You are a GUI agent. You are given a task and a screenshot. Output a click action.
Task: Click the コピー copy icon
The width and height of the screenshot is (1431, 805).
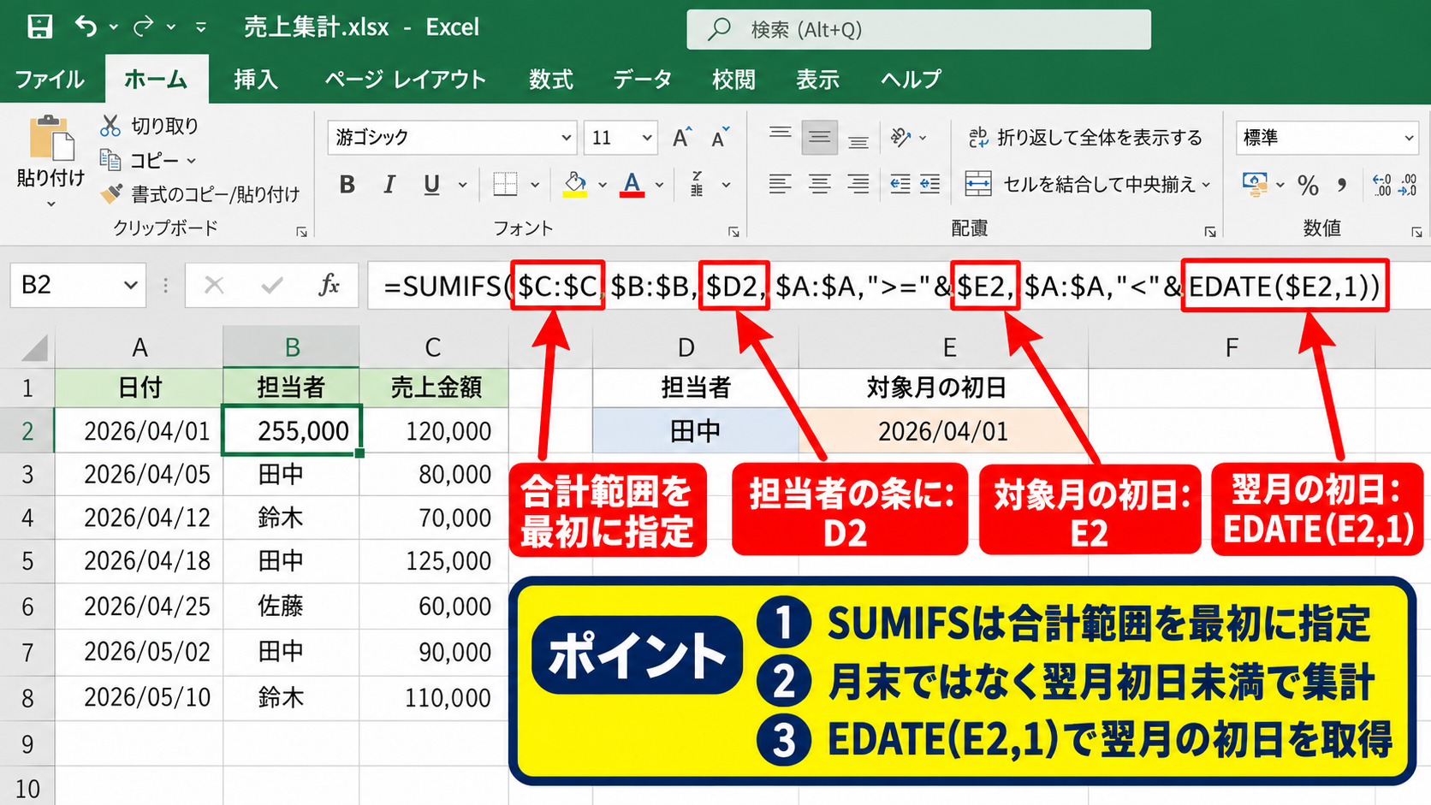point(110,159)
